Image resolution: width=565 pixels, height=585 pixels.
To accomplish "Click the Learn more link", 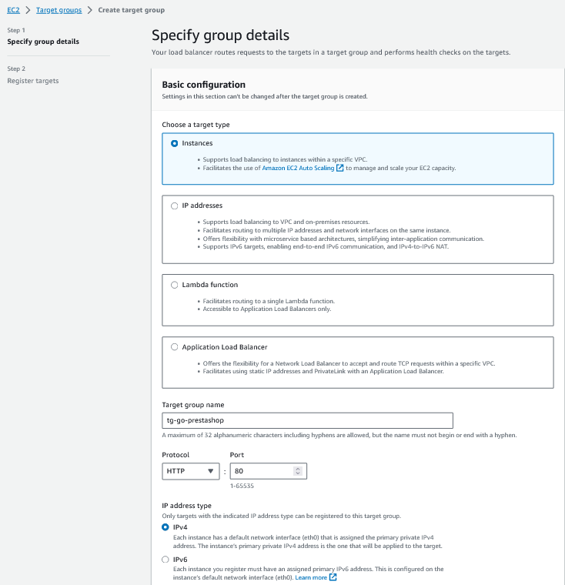I will [x=310, y=577].
